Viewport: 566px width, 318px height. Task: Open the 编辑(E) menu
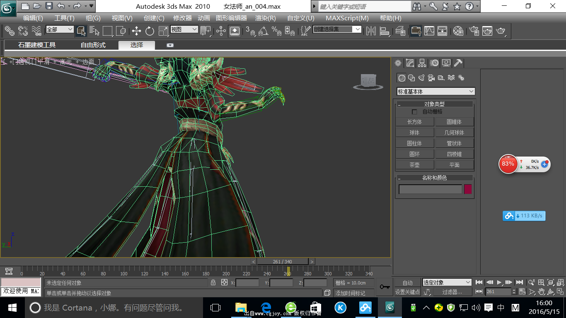coord(33,18)
